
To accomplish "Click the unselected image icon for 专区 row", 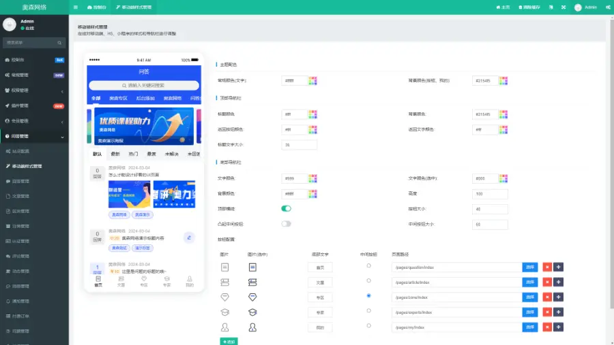I will click(224, 297).
